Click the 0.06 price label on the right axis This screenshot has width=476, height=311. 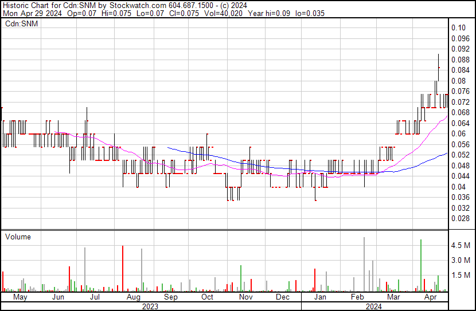pyautogui.click(x=458, y=134)
